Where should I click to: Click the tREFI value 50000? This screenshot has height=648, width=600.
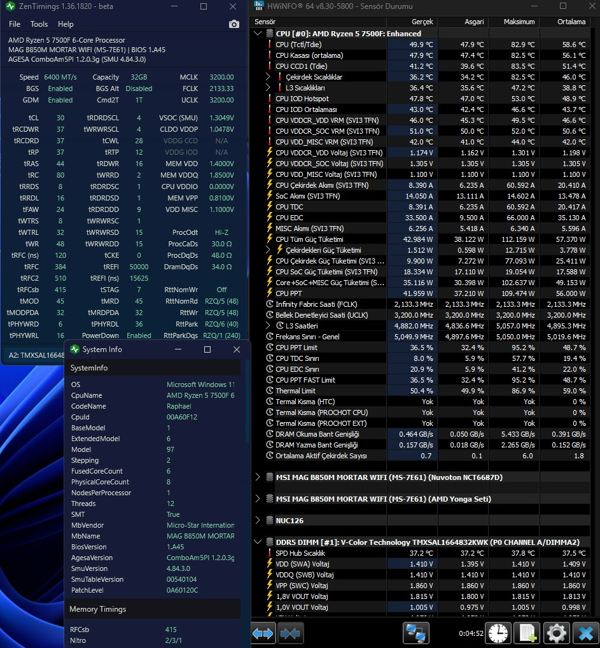tap(139, 267)
